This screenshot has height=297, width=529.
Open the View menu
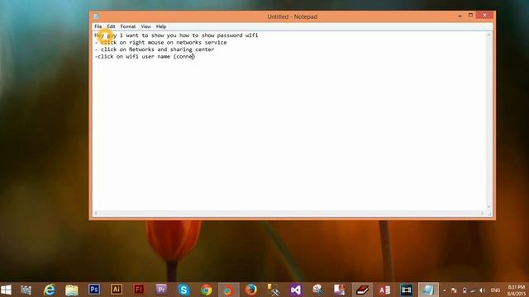145,26
